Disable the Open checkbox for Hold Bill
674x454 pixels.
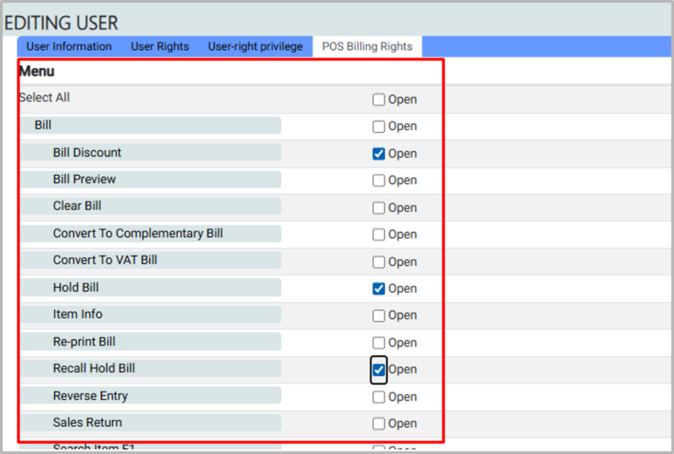[x=378, y=289]
